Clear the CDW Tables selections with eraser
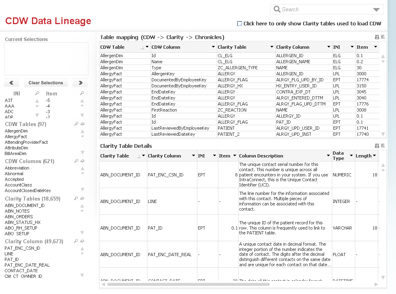 (82, 124)
